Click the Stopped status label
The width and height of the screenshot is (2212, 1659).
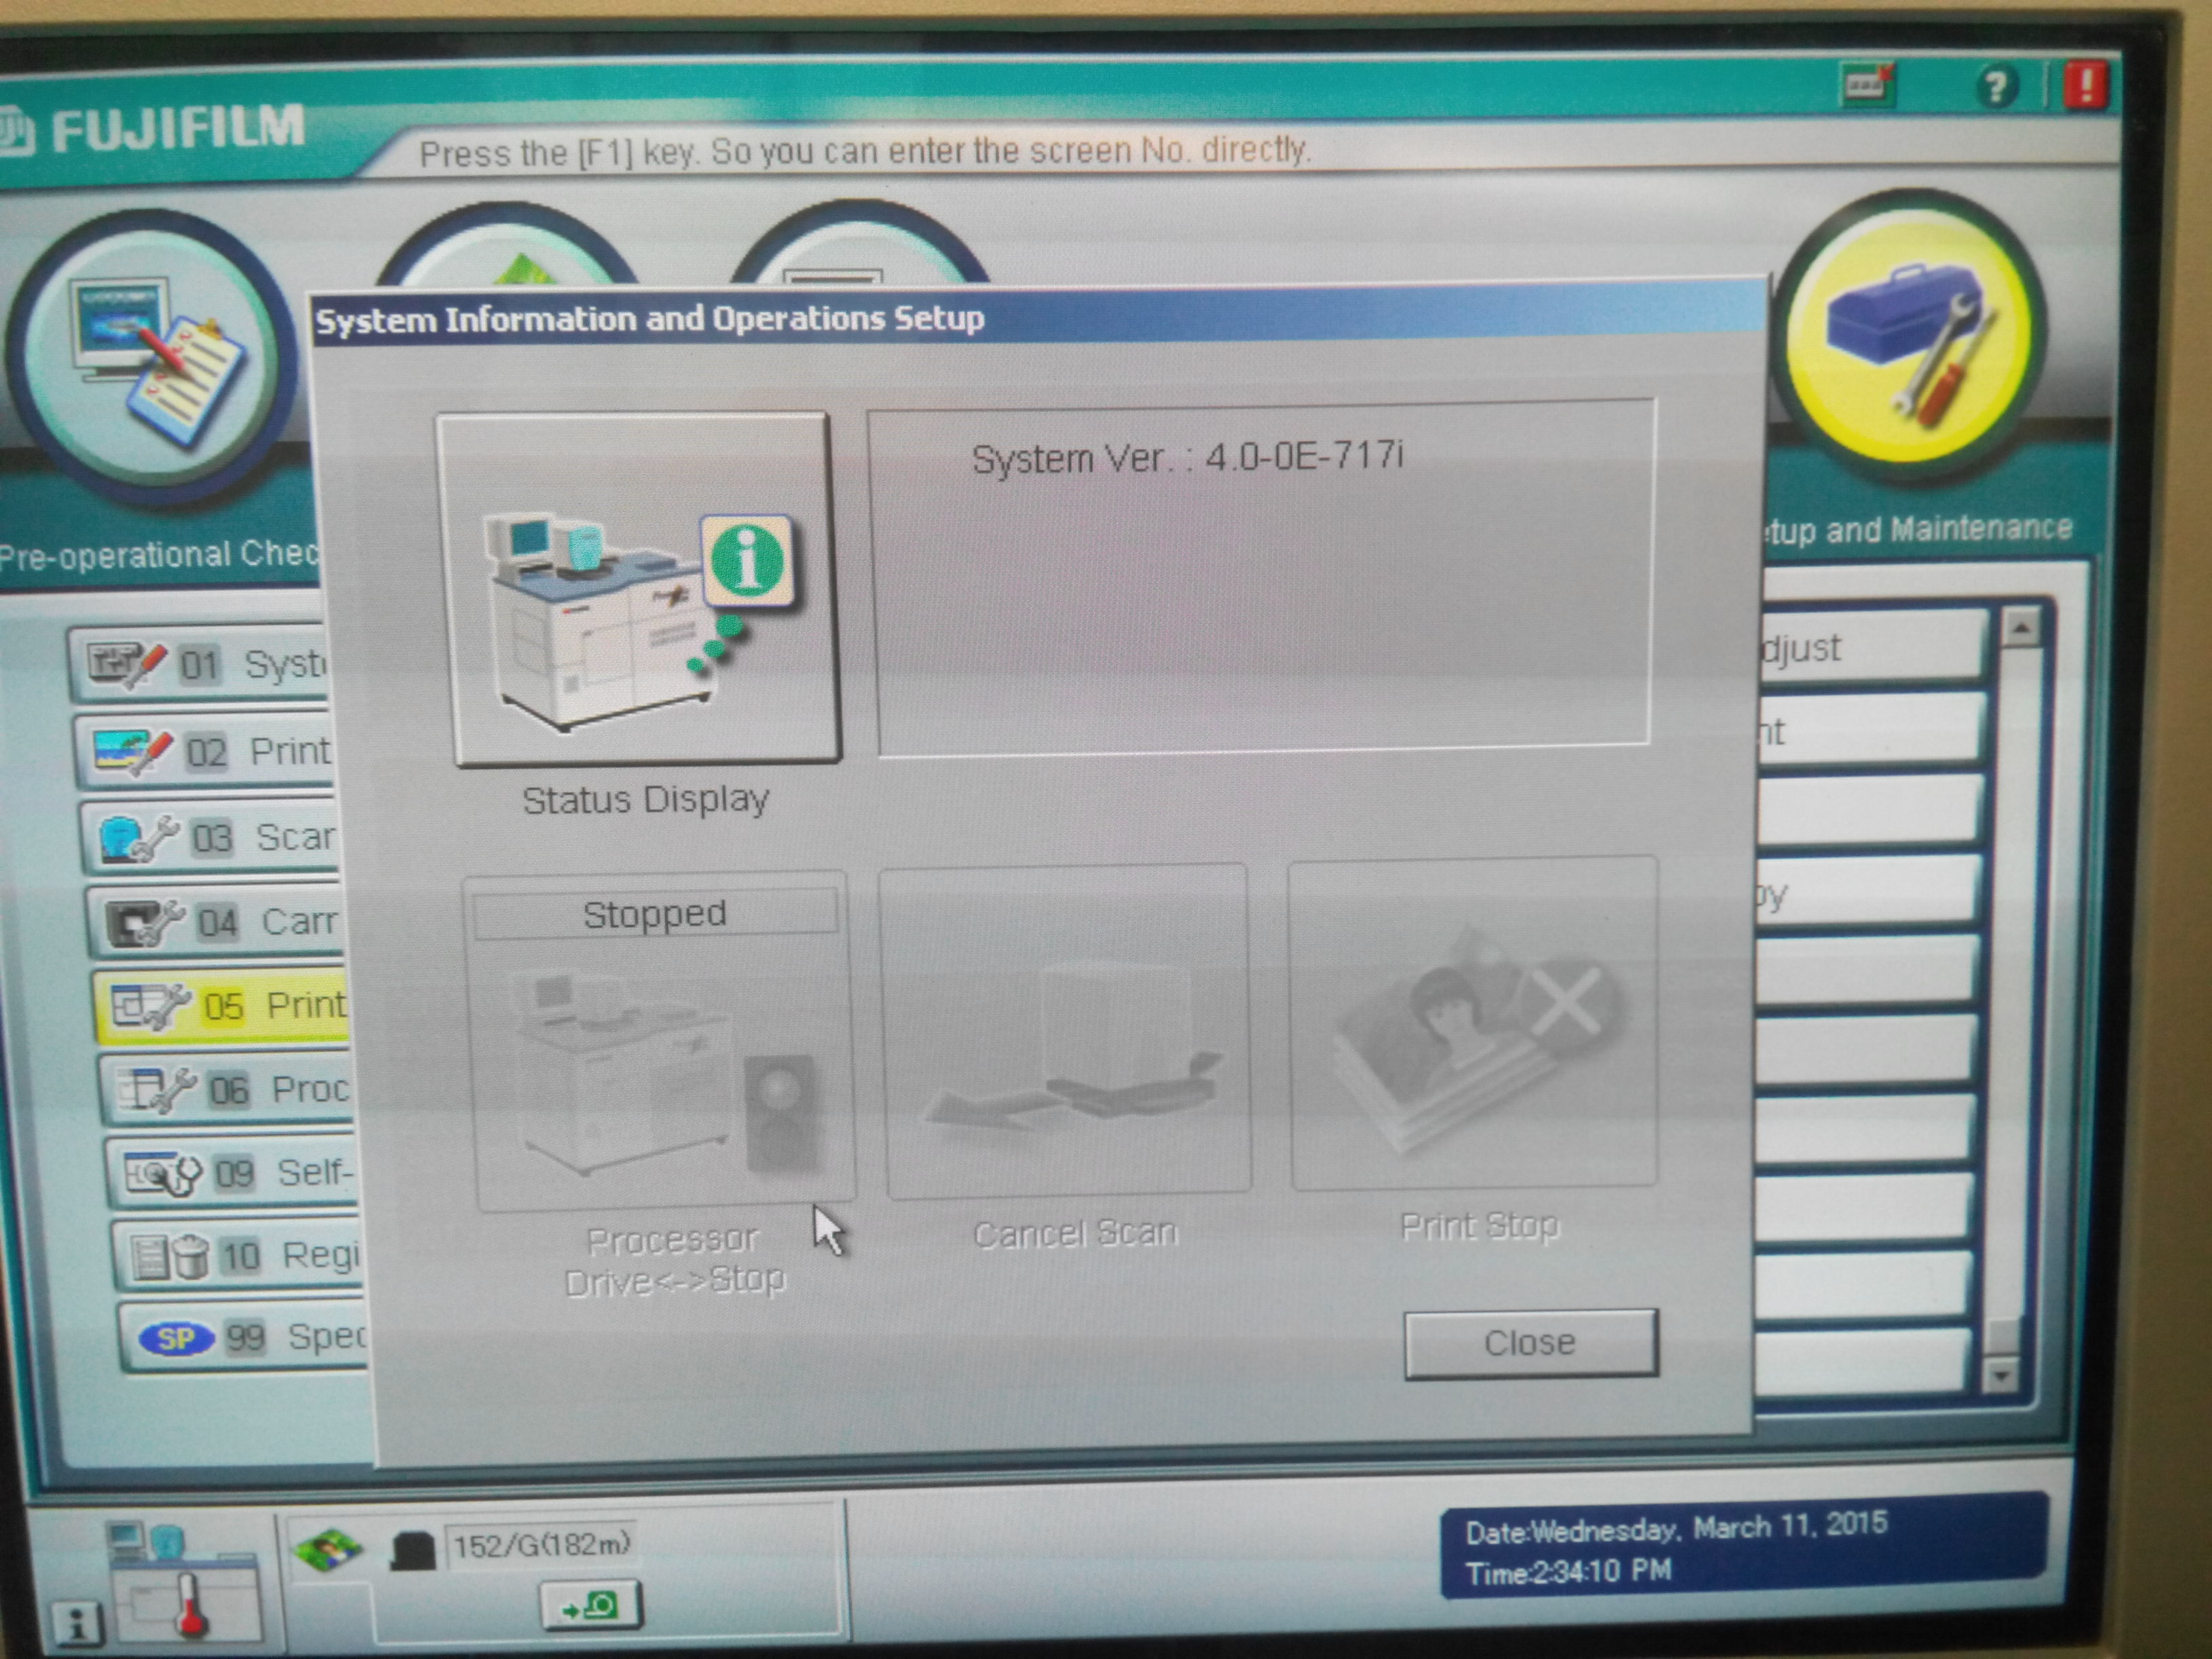point(655,914)
